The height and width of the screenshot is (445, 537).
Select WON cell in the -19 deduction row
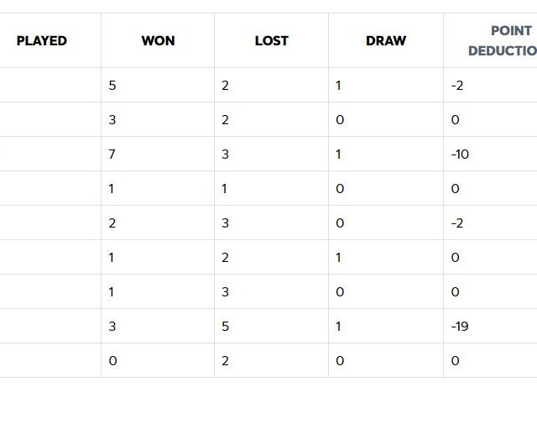(112, 327)
